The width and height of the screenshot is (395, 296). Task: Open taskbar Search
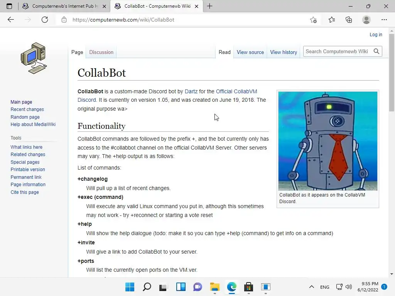147,287
